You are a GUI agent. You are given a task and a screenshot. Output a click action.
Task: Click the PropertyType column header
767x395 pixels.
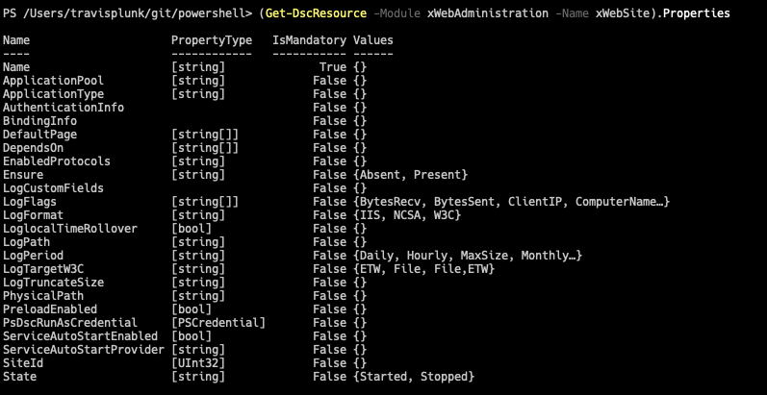[212, 41]
